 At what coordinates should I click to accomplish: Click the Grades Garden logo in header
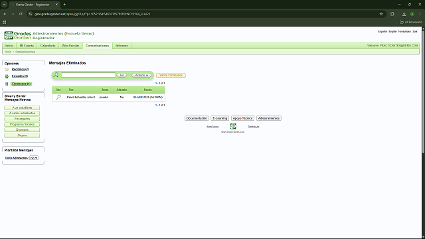click(18, 35)
